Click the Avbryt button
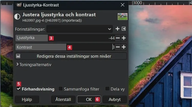 pos(115,99)
